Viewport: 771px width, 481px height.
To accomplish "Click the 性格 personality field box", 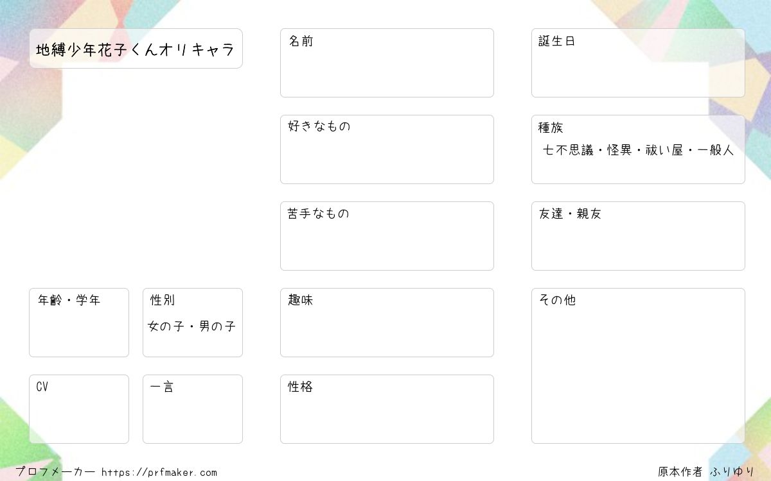I will 387,409.
